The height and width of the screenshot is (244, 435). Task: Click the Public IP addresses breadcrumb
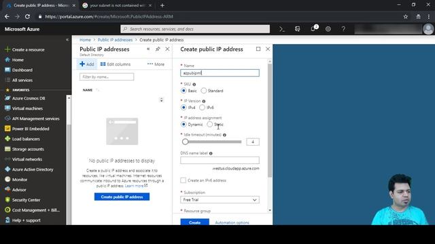click(x=115, y=40)
